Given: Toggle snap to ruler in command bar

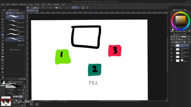Looking at the screenshot, I should tap(73, 7).
